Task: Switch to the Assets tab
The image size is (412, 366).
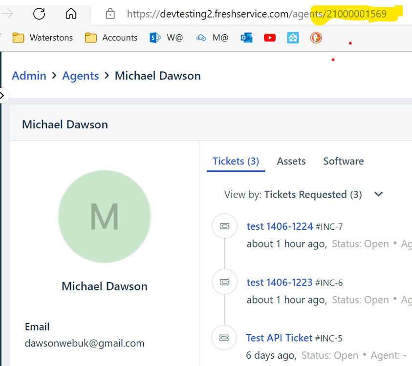Action: (x=291, y=161)
